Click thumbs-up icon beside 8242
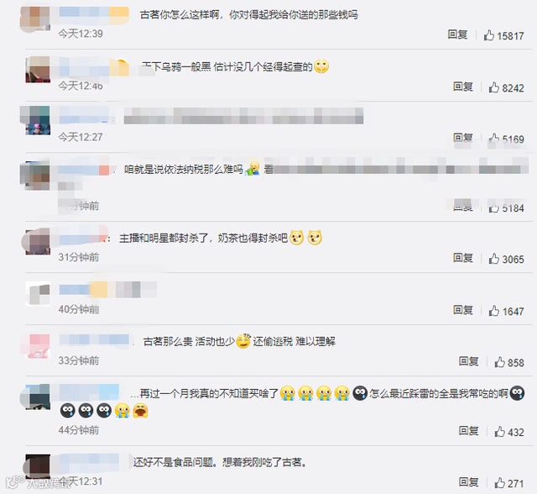This screenshot has height=494, width=537. 494,87
